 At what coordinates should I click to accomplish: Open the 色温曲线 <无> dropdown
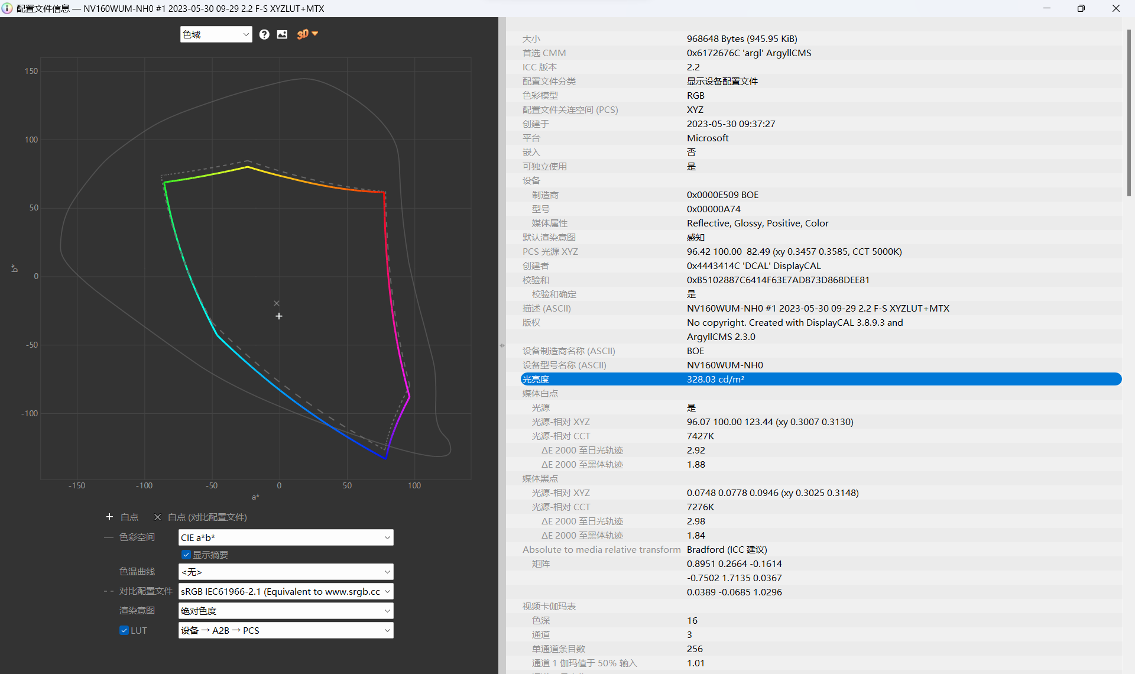[286, 572]
